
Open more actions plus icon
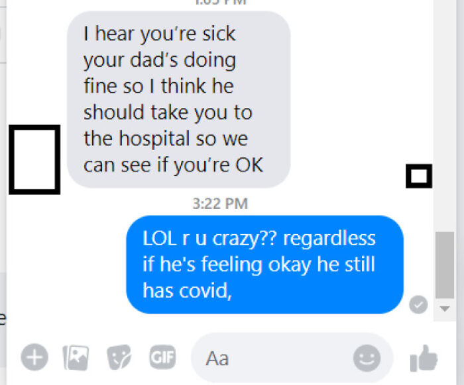[34, 357]
